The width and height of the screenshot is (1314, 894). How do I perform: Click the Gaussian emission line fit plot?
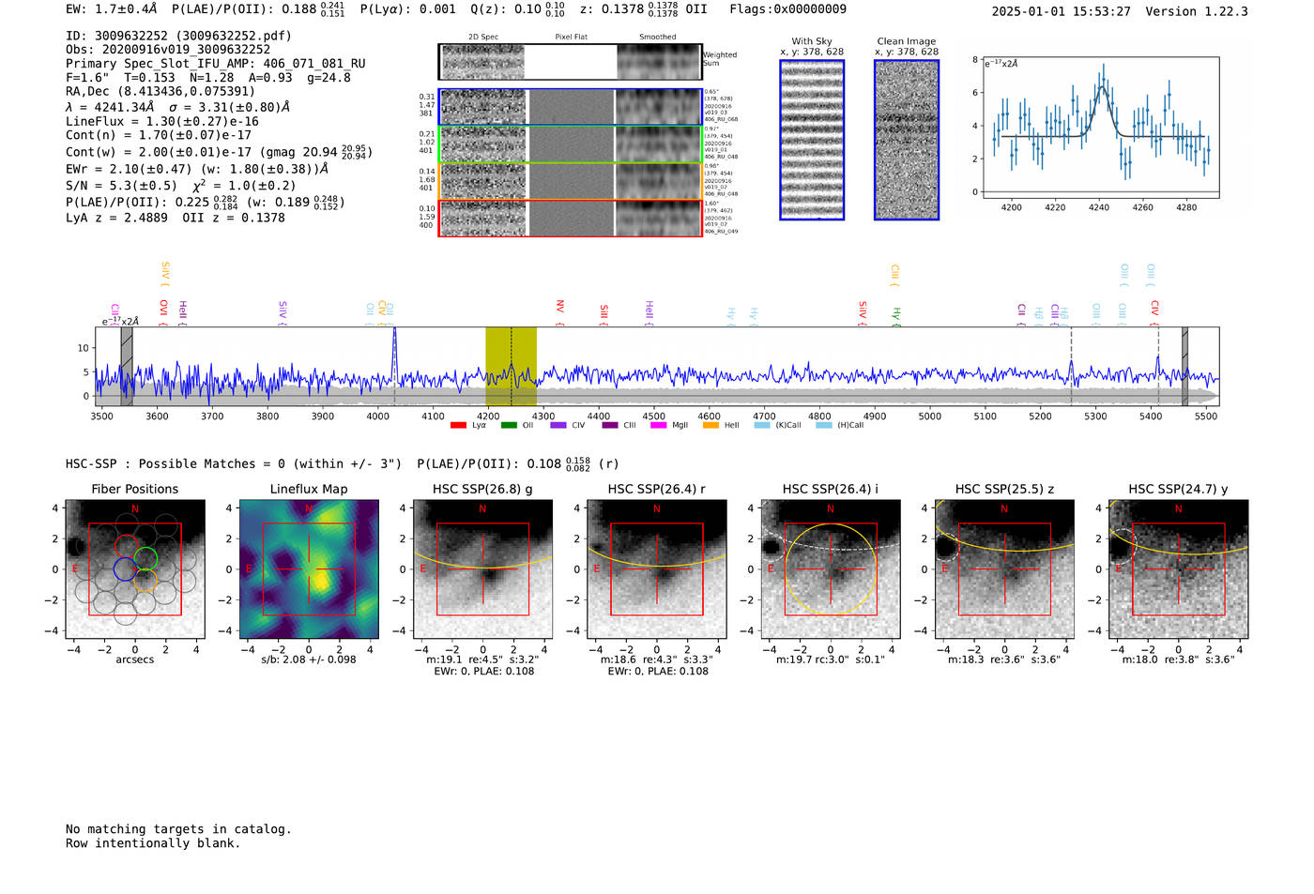[x=1100, y=127]
